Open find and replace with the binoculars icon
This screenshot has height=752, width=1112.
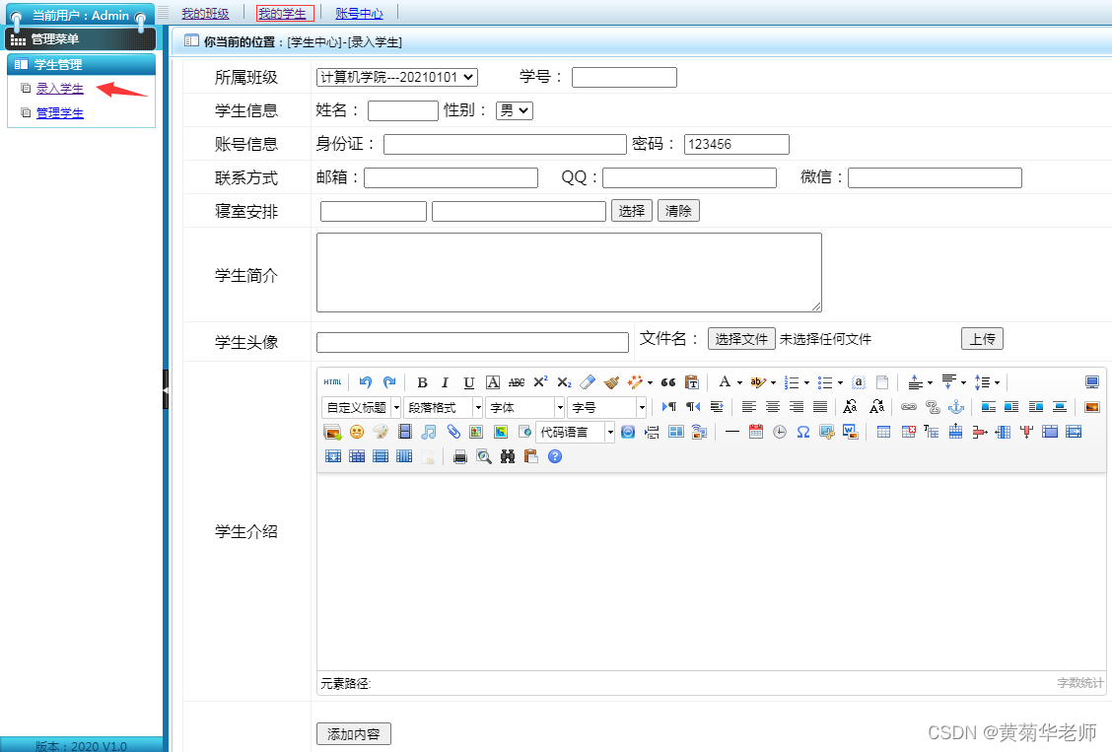click(x=507, y=455)
